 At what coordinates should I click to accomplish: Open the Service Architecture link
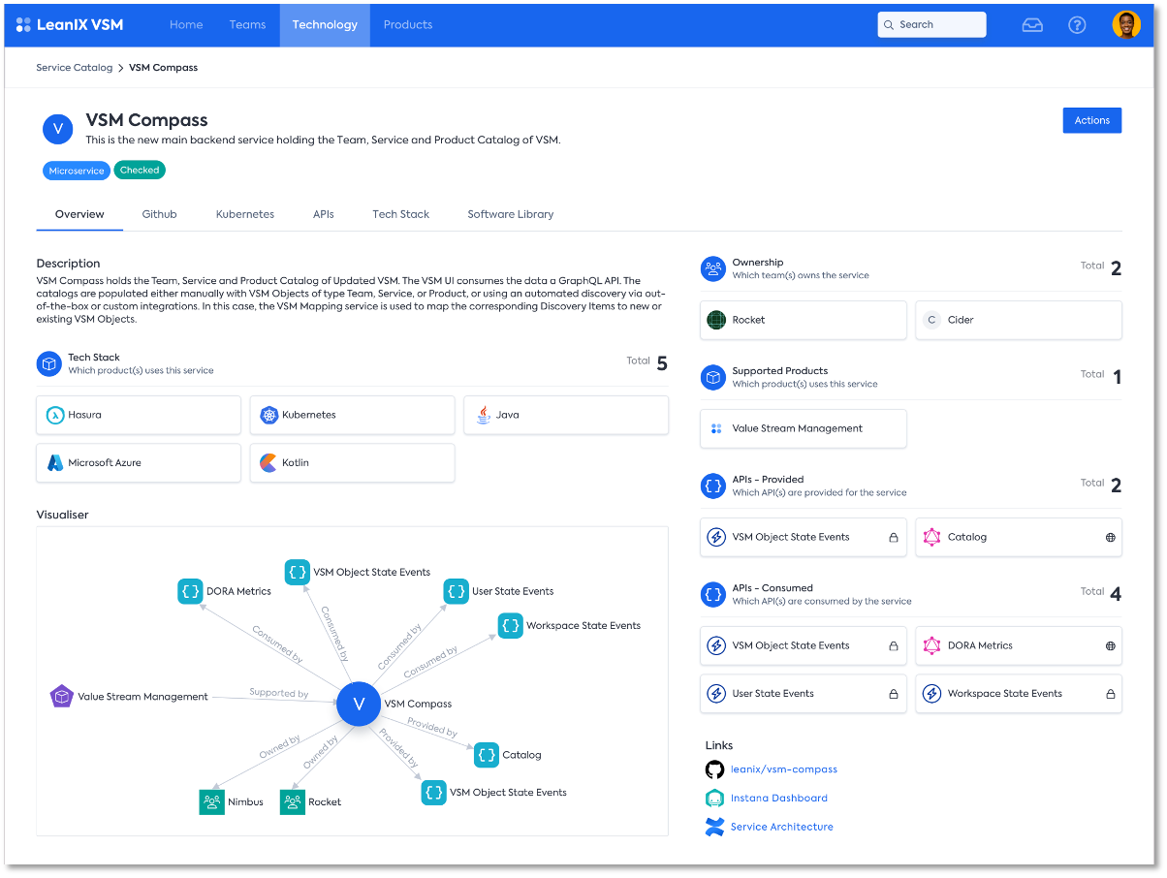tap(782, 828)
